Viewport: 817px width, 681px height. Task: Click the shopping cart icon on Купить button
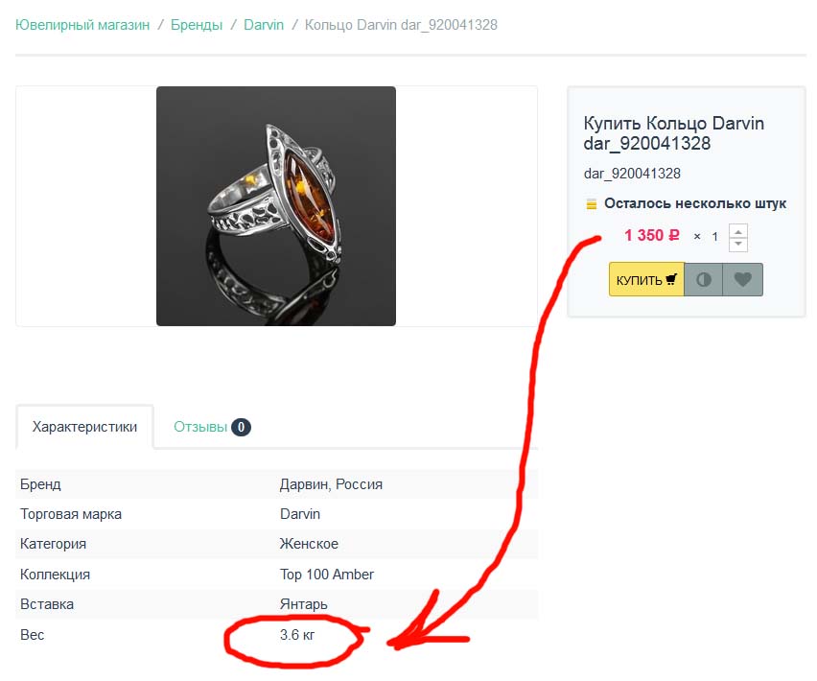(671, 279)
